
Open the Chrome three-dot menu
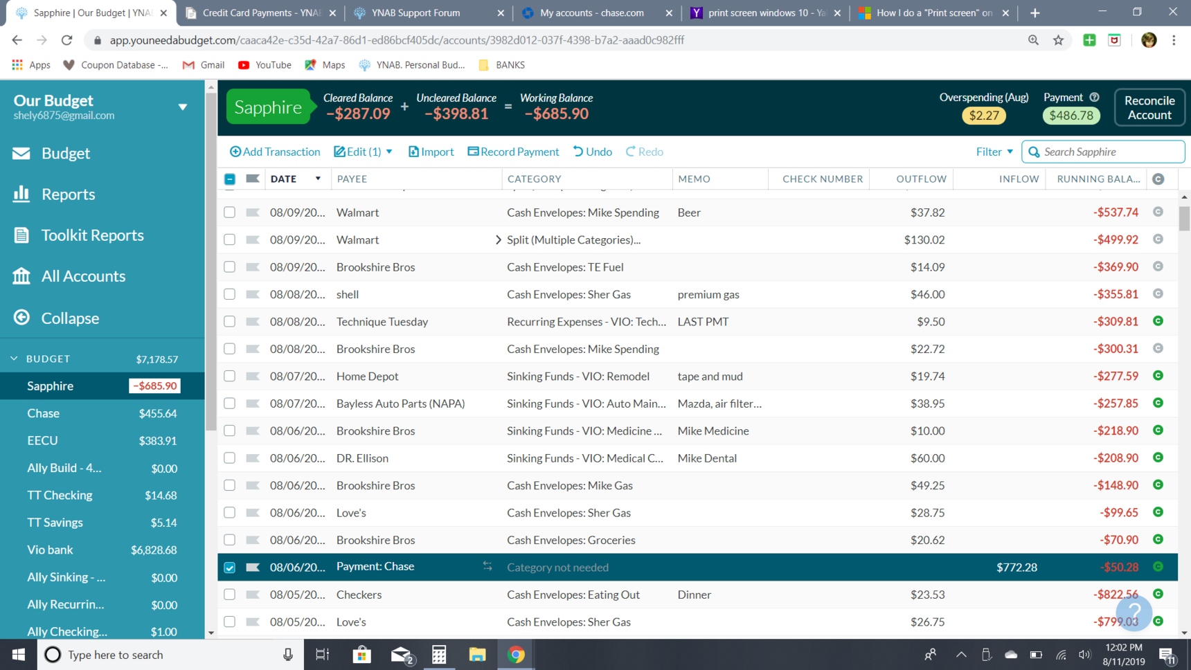pyautogui.click(x=1174, y=40)
